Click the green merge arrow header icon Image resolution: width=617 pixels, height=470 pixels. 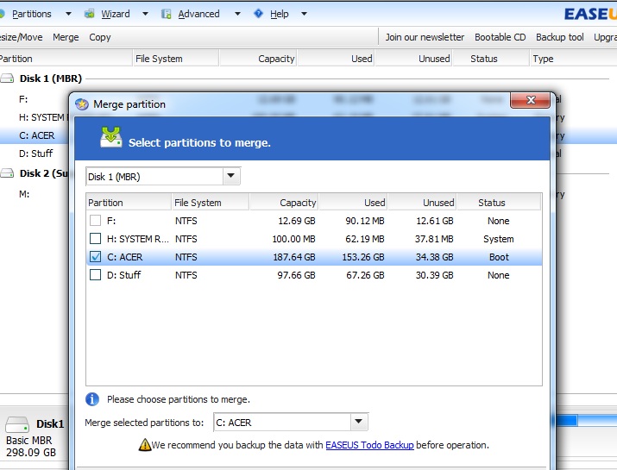(x=111, y=137)
